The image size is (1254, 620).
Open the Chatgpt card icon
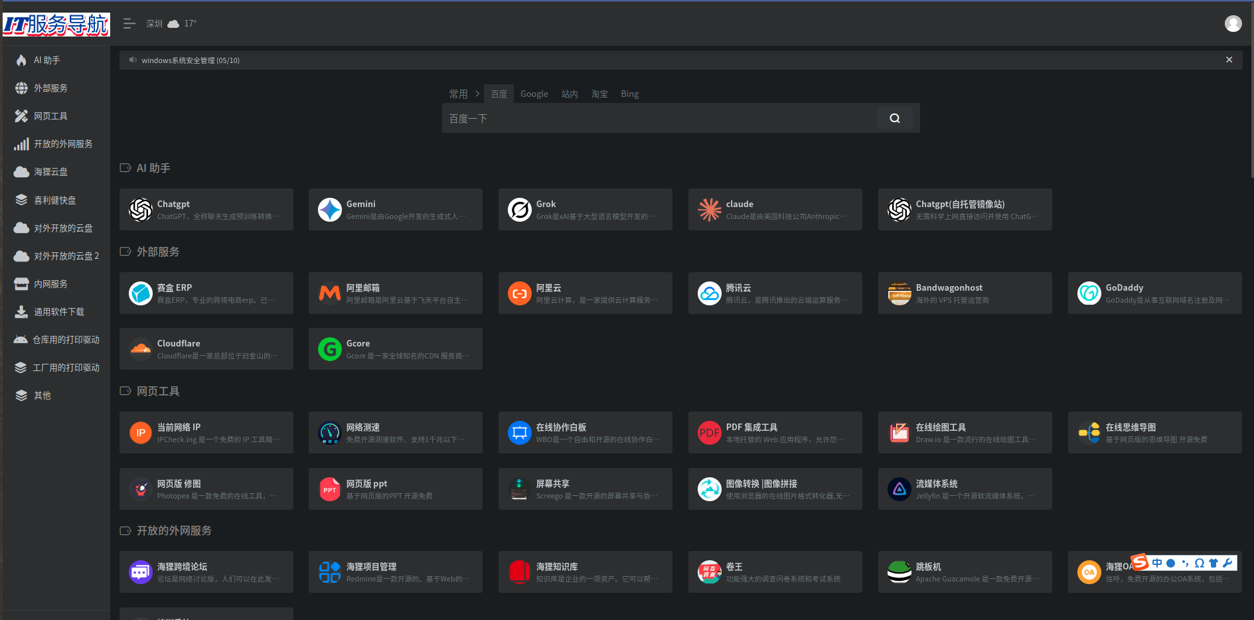141,210
